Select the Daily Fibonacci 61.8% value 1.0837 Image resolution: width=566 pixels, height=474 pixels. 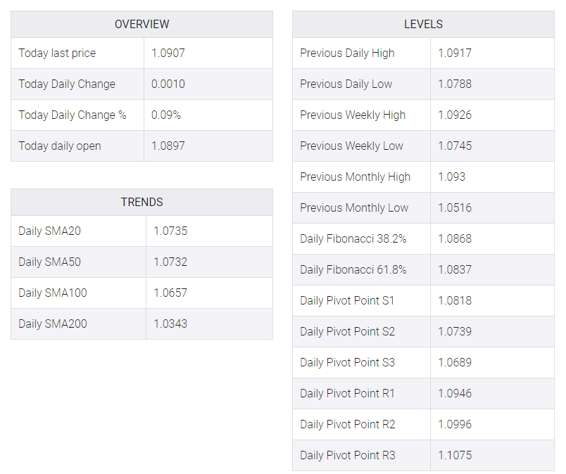pos(455,270)
